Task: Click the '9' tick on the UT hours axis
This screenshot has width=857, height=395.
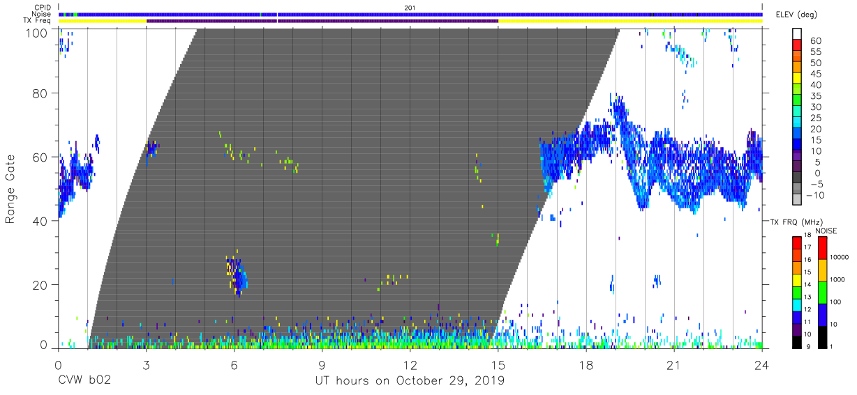Action: [x=322, y=365]
